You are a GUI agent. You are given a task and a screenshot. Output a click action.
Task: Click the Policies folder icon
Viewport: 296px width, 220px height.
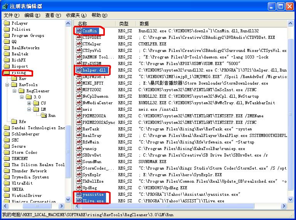pos(7,29)
